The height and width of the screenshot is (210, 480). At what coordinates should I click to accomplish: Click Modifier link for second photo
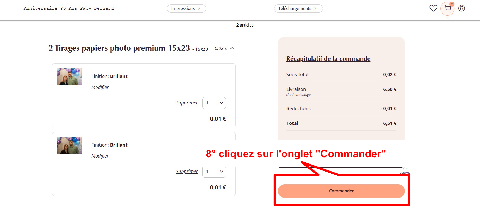coord(100,156)
